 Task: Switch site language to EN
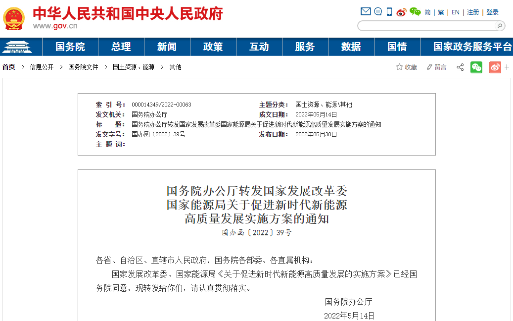click(x=456, y=12)
